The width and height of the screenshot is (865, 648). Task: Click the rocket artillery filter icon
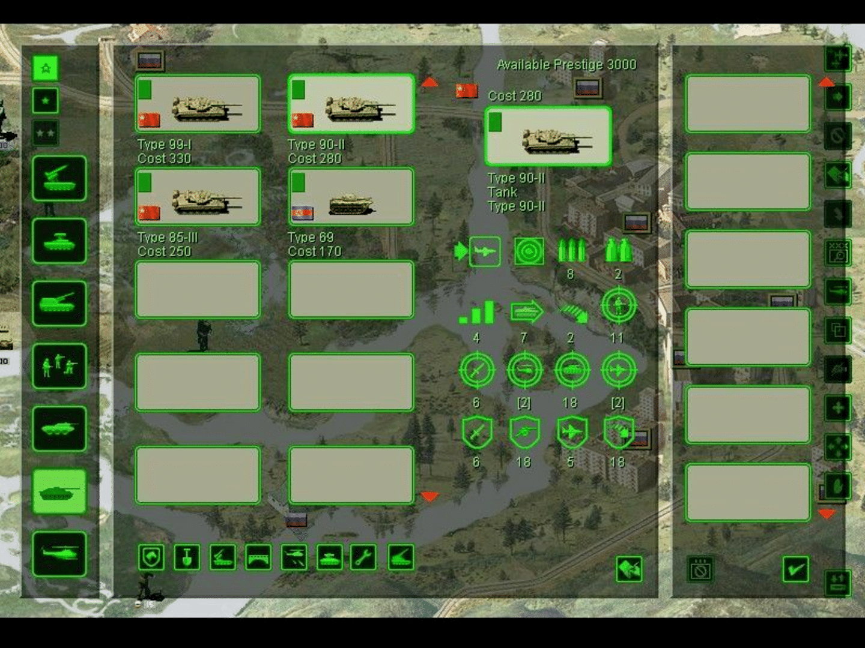pyautogui.click(x=401, y=557)
